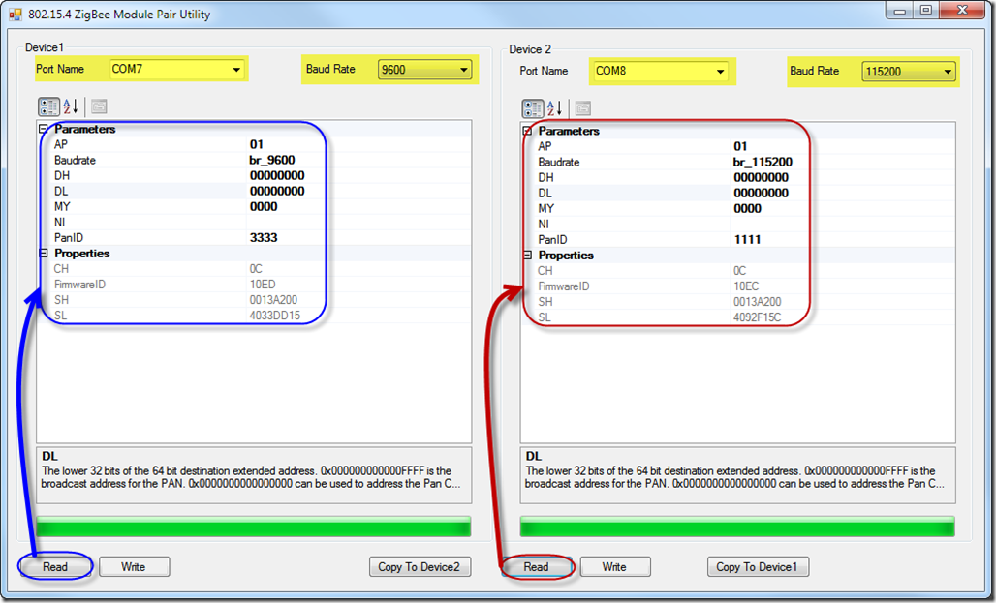Select SH row in Device1 Properties

point(254,300)
